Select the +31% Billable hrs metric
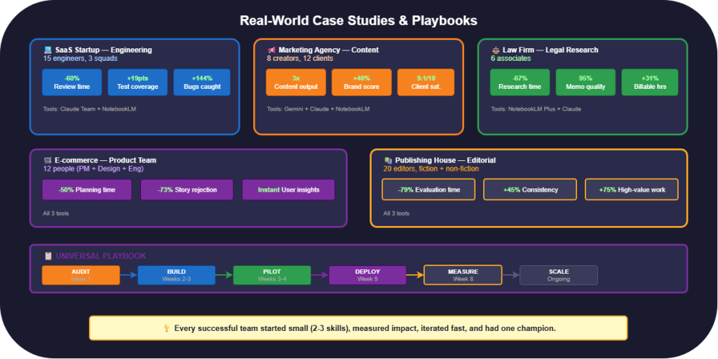Screen dimensions: 718x359 (x=650, y=82)
